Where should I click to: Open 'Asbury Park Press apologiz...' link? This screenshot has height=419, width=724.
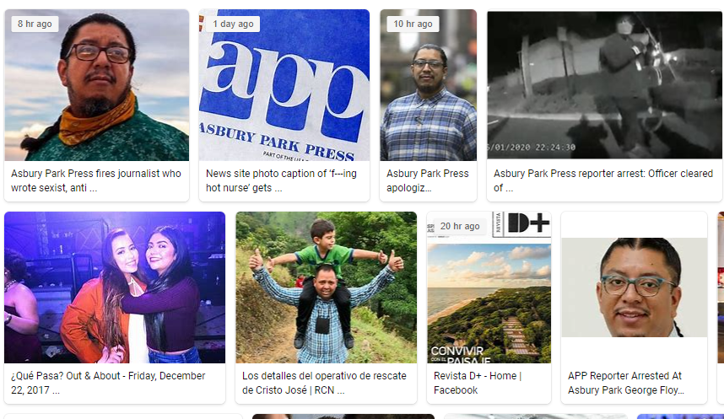click(x=428, y=180)
